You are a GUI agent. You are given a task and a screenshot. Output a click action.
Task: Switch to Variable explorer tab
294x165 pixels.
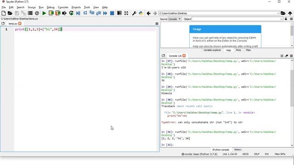[212, 50]
